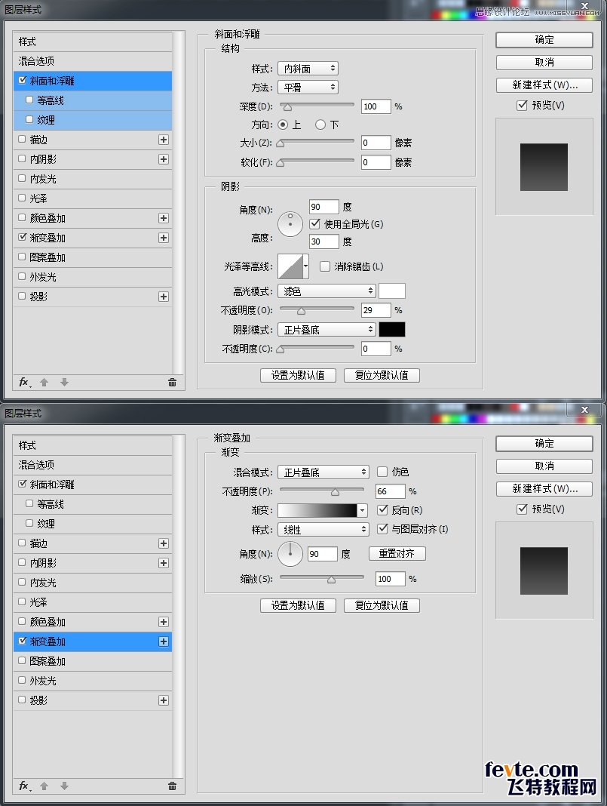The height and width of the screenshot is (806, 607).
Task: Click 缩放 slider handle
Action: (x=331, y=580)
